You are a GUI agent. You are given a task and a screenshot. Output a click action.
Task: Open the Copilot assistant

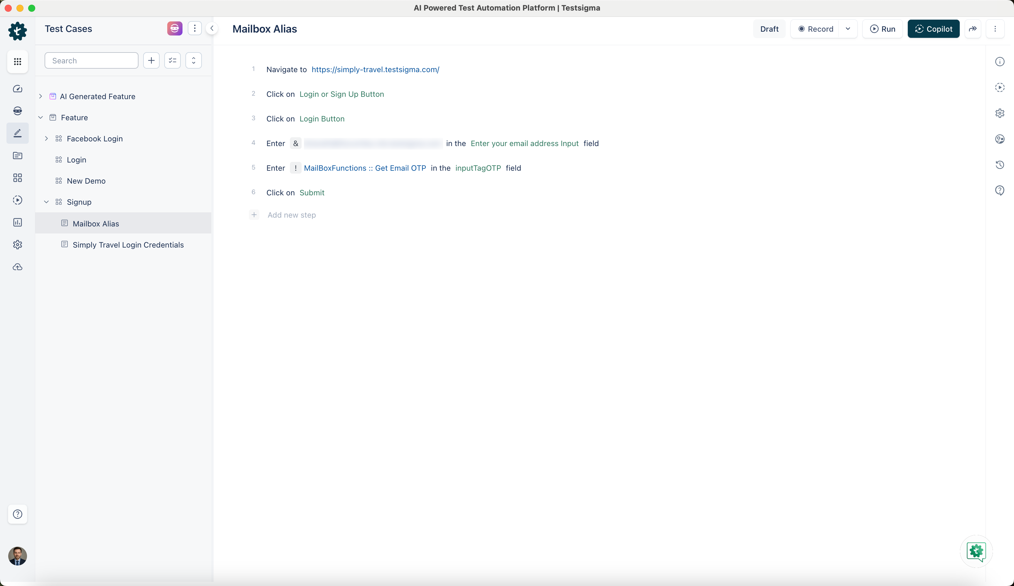click(934, 29)
